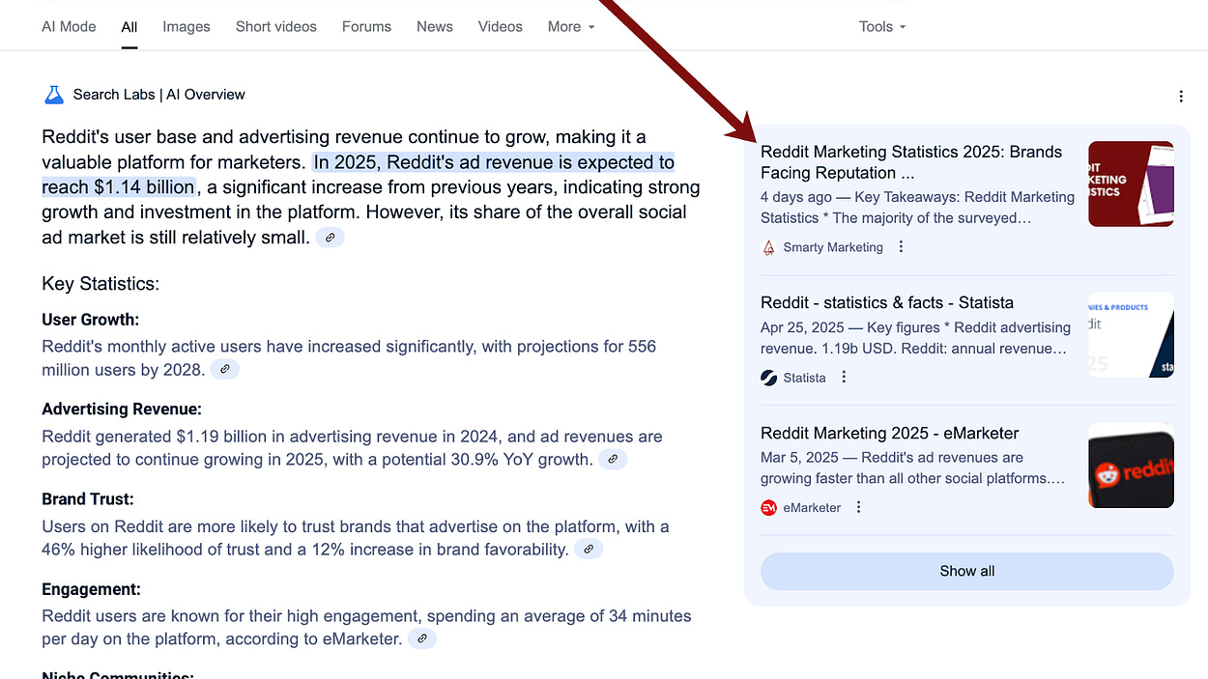Click the Statista snippet dated Apr 25, 2025
Image resolution: width=1208 pixels, height=679 pixels.
[x=915, y=338]
